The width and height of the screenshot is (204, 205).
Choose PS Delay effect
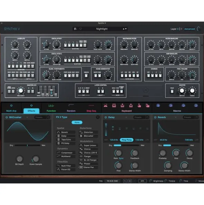66,143
